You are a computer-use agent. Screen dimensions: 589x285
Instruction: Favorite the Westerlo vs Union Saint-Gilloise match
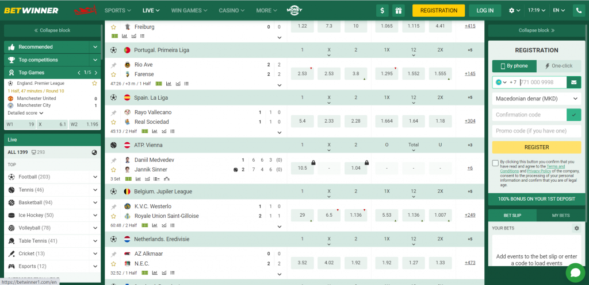(113, 216)
